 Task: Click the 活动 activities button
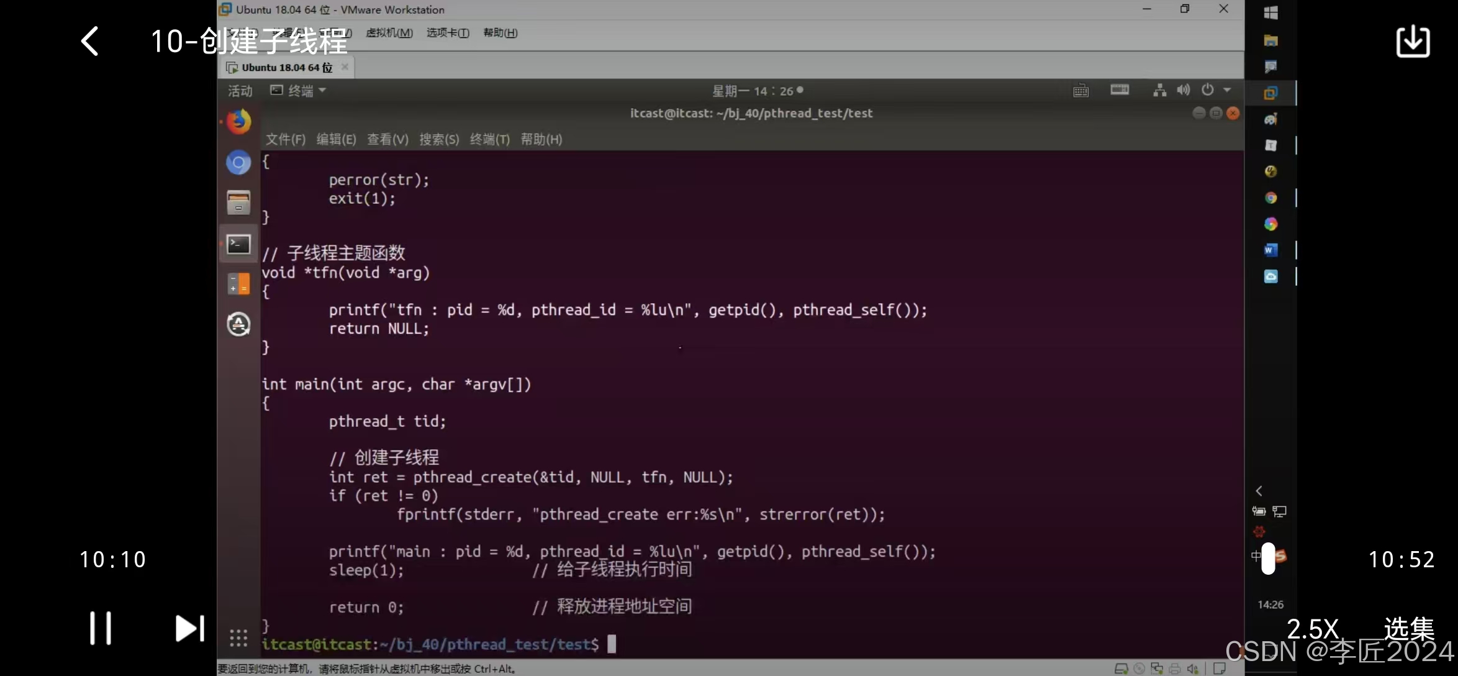(240, 91)
